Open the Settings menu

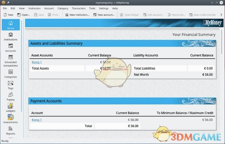click(104, 9)
